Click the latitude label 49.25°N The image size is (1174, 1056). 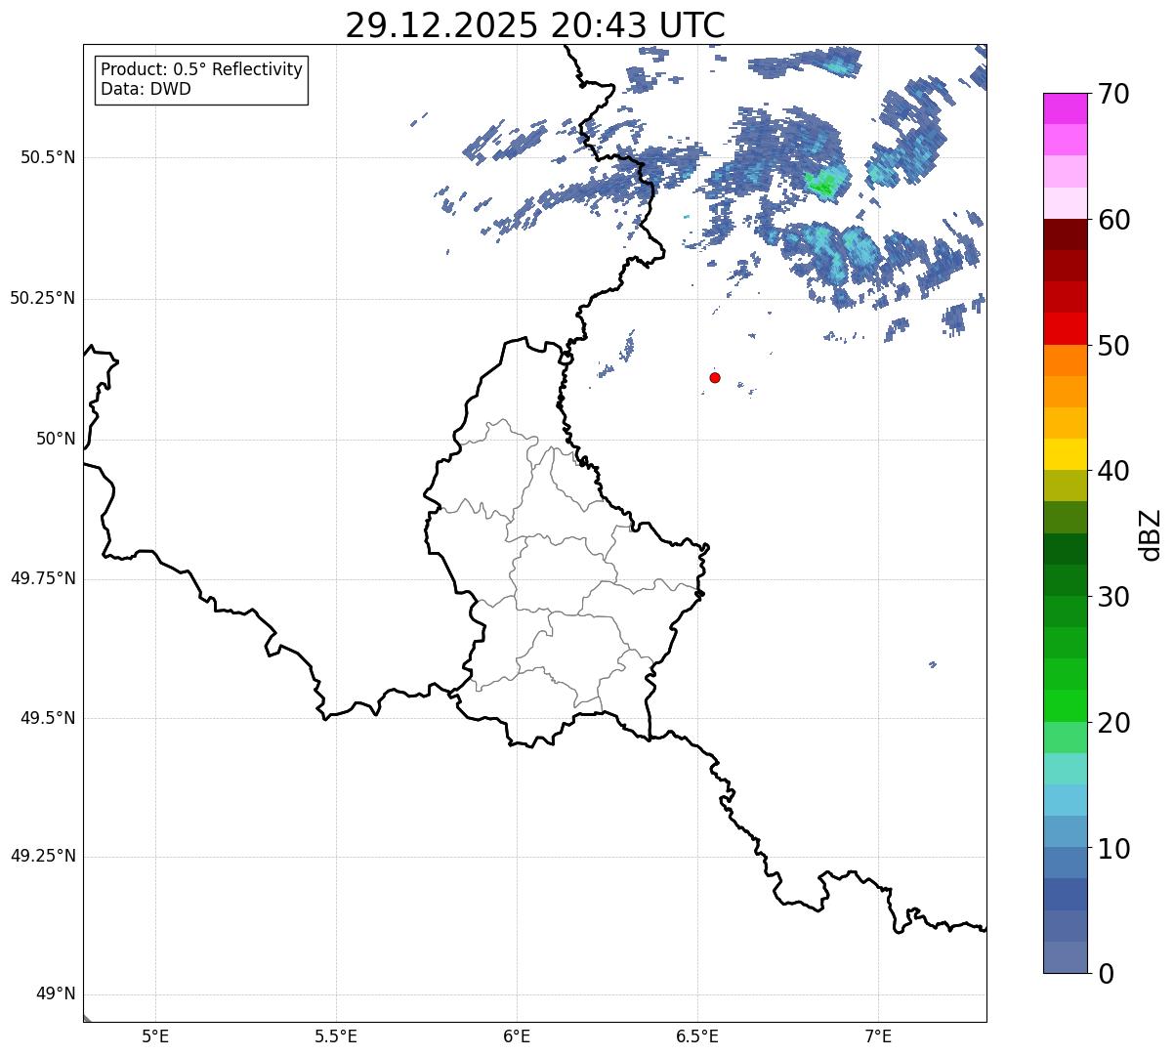click(x=42, y=858)
